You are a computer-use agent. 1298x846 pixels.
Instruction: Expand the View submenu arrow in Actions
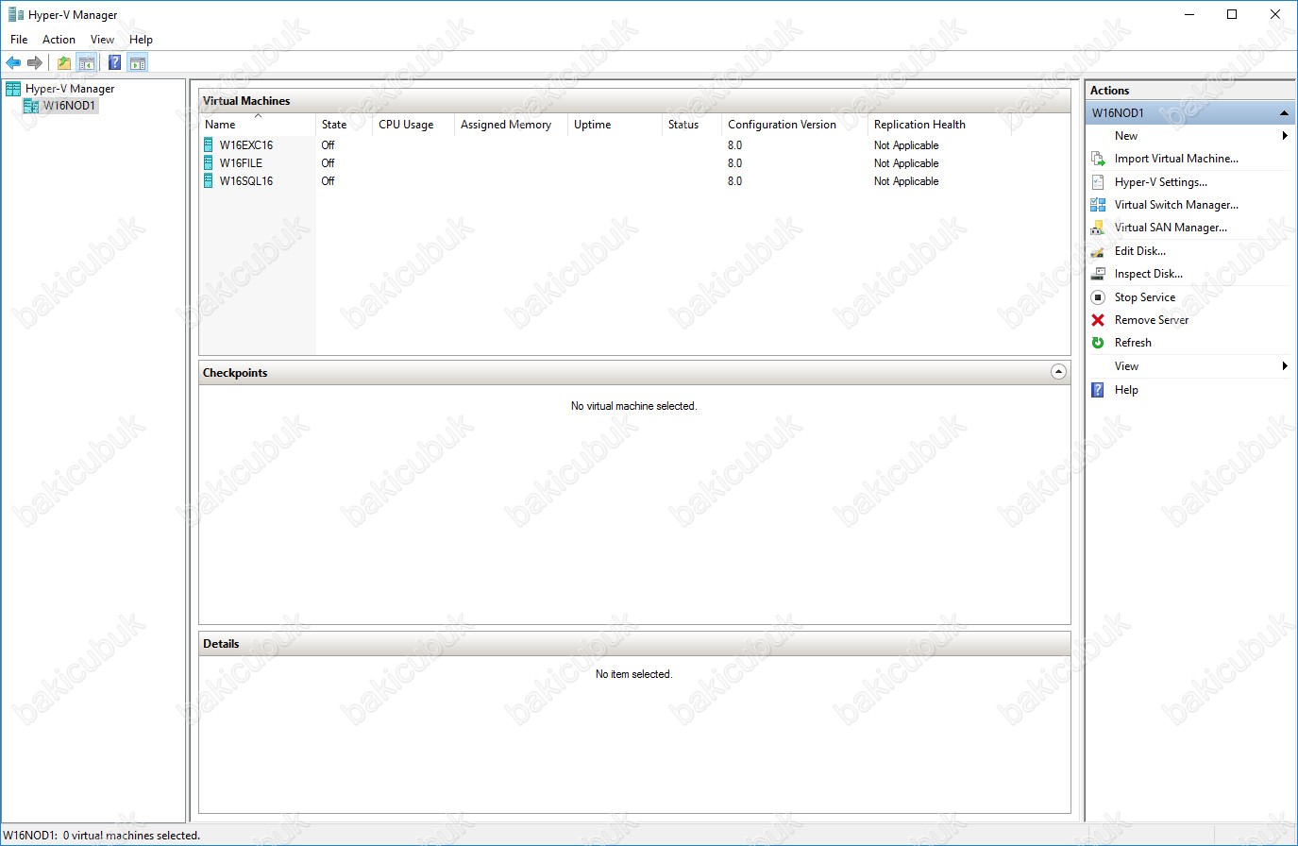coord(1285,366)
